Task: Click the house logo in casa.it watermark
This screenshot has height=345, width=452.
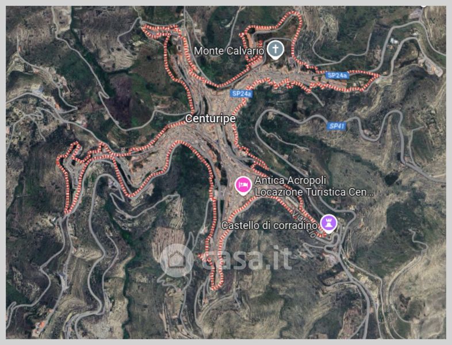Action: point(177,260)
